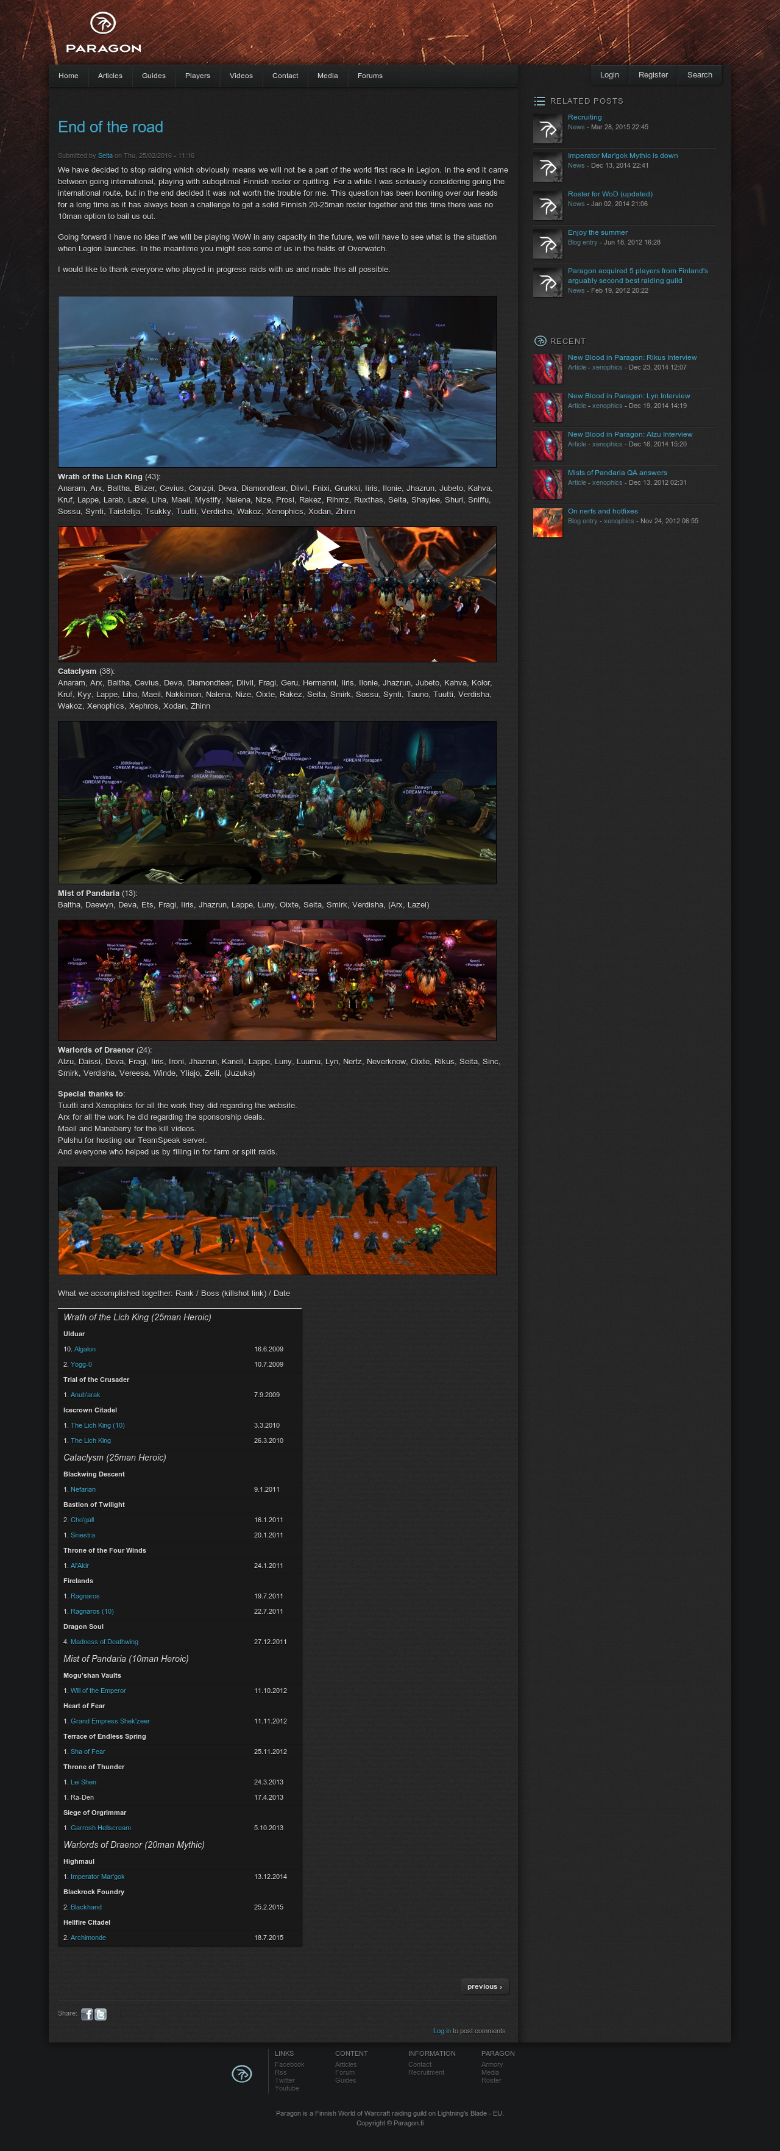
Task: Open the Alzu Interview avatar thumbnail
Action: pyautogui.click(x=547, y=445)
